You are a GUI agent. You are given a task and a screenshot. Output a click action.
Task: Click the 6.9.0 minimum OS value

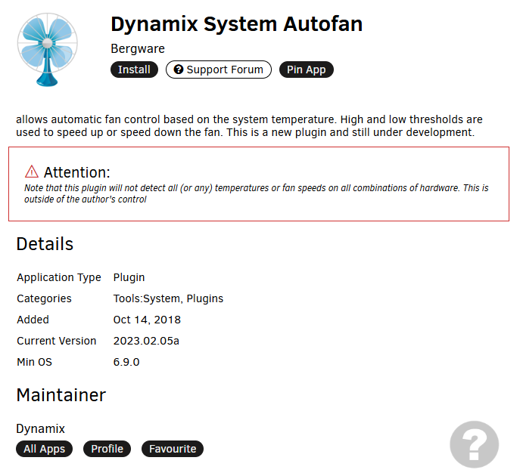[126, 362]
